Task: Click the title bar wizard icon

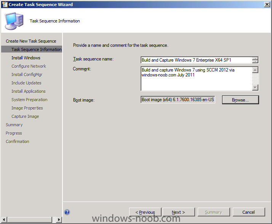Action: pyautogui.click(x=5, y=5)
